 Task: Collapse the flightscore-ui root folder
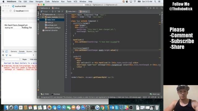41,14
